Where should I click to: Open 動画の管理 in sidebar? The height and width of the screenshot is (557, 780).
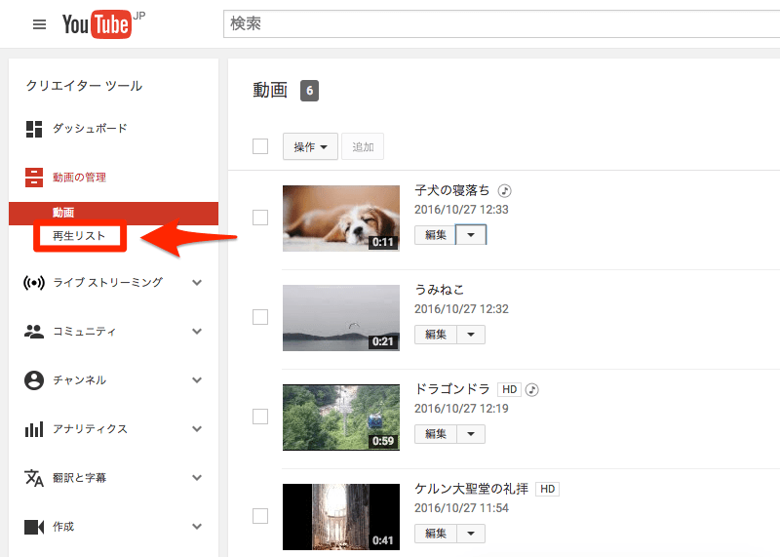[x=80, y=178]
